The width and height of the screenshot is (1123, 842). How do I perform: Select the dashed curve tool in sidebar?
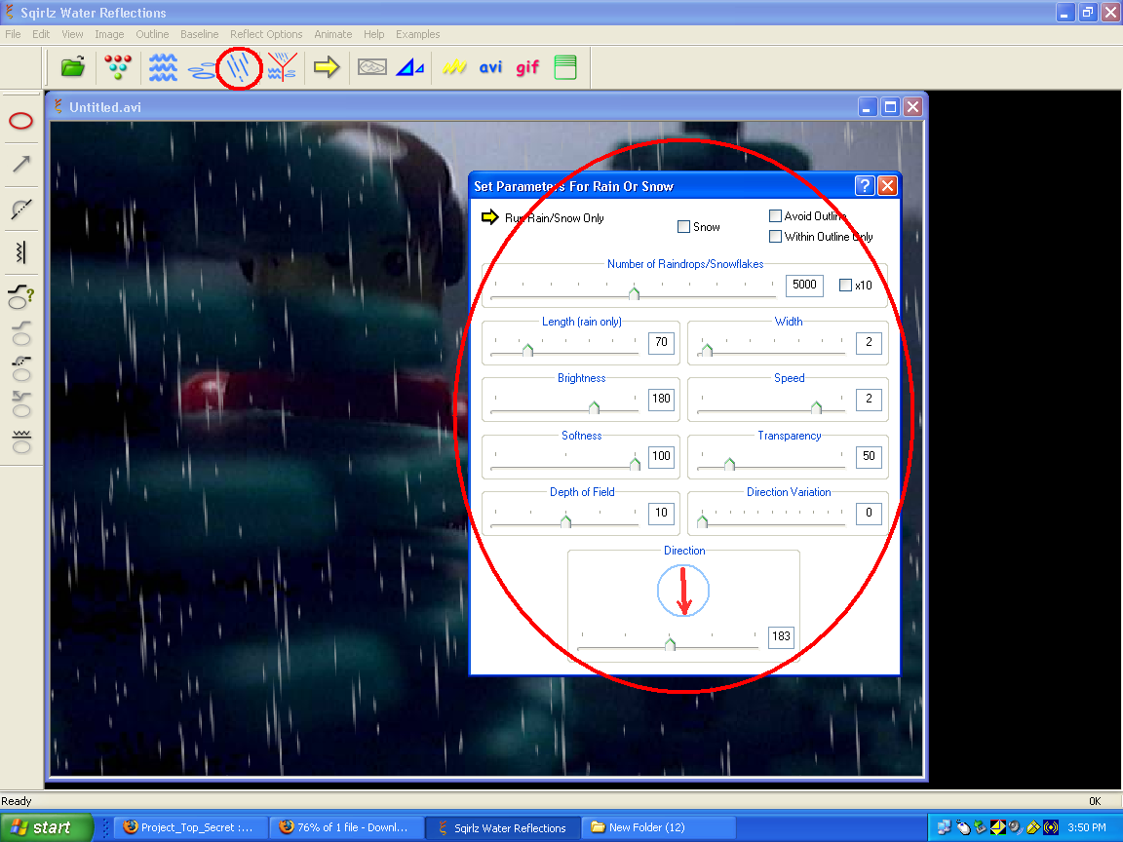pyautogui.click(x=21, y=210)
